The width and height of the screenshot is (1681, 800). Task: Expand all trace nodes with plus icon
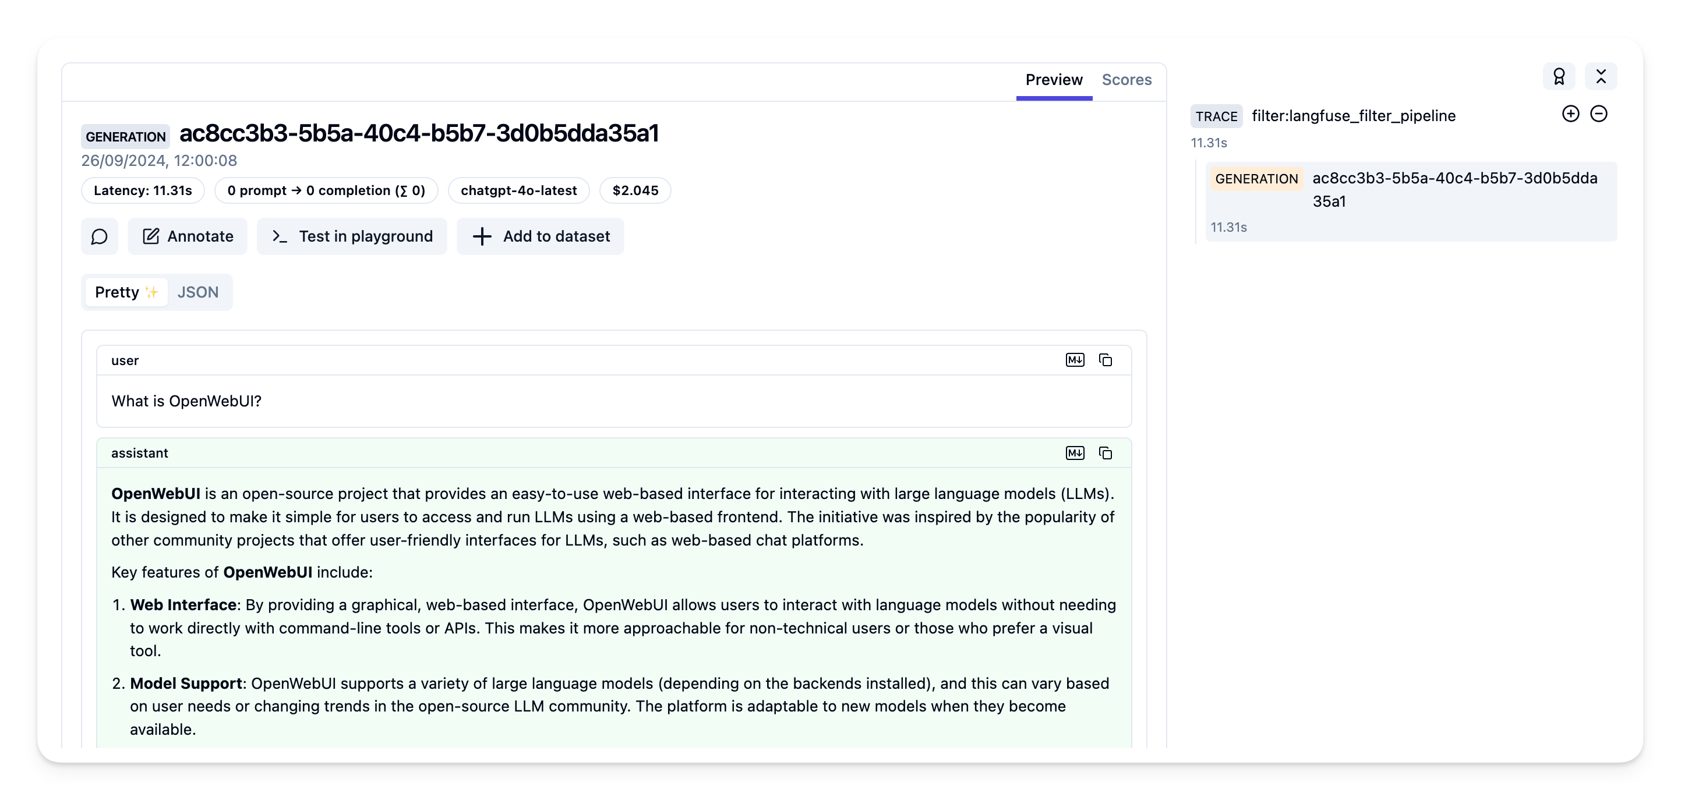[x=1571, y=114]
